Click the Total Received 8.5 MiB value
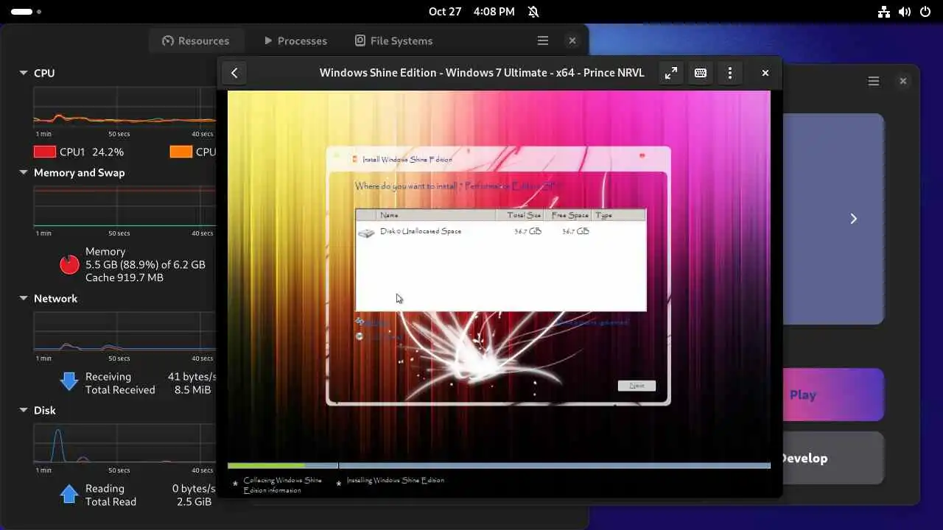This screenshot has height=530, width=943. click(x=192, y=390)
